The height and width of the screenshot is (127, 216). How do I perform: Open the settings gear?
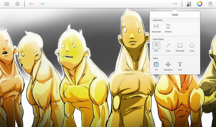coord(18,4)
